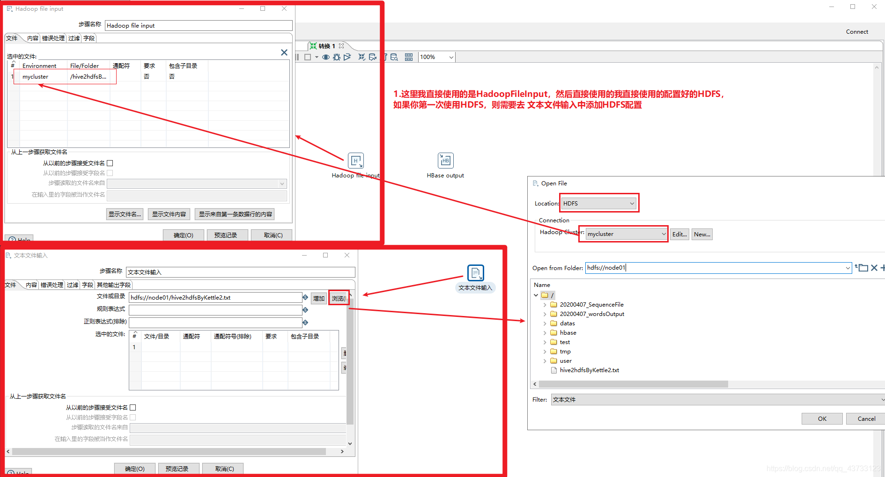Click the Open File dialog title icon

pyautogui.click(x=535, y=183)
